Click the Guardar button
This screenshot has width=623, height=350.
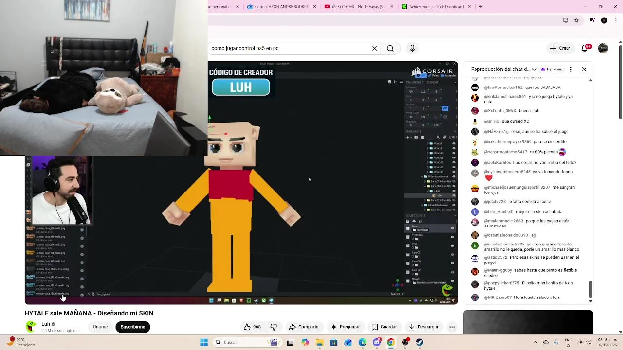point(385,327)
